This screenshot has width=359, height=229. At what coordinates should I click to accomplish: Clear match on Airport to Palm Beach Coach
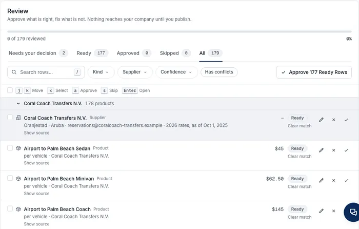point(300,217)
